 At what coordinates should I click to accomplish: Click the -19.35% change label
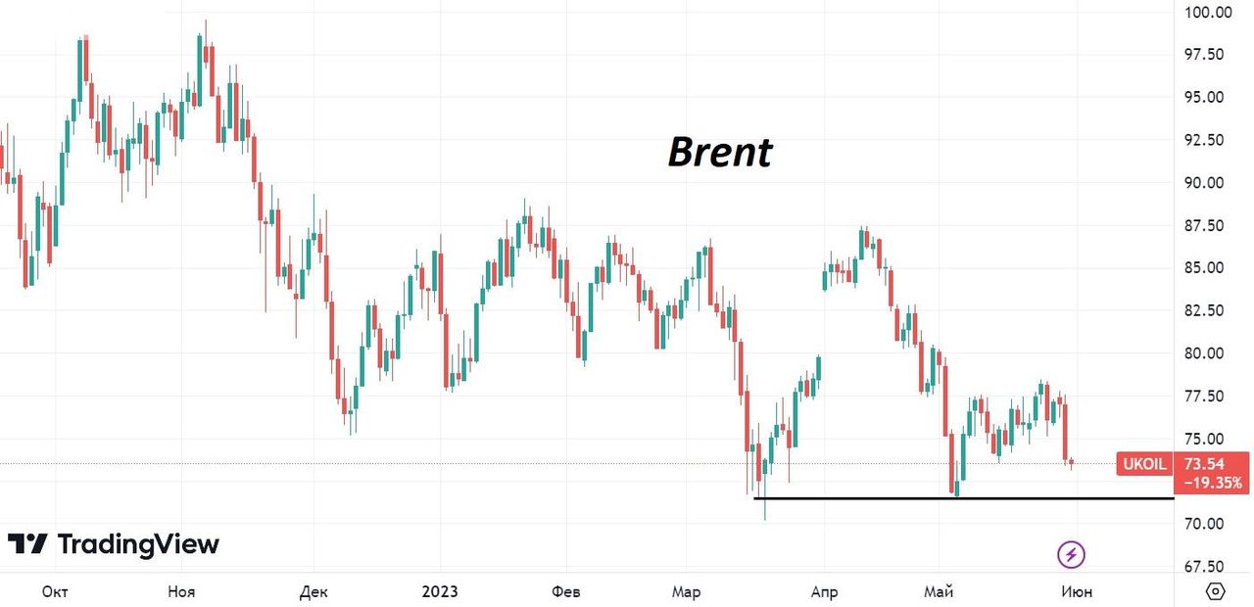(x=1212, y=483)
